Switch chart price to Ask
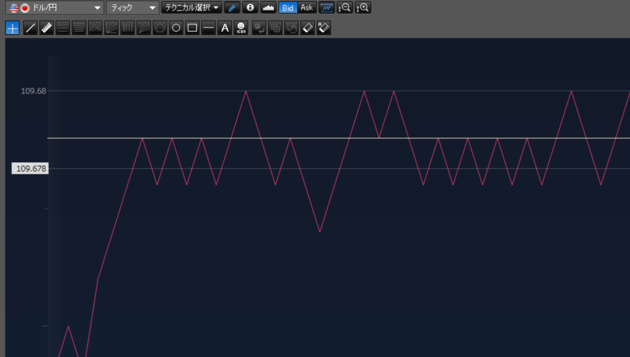Screen dimensions: 630x357 pyautogui.click(x=307, y=8)
